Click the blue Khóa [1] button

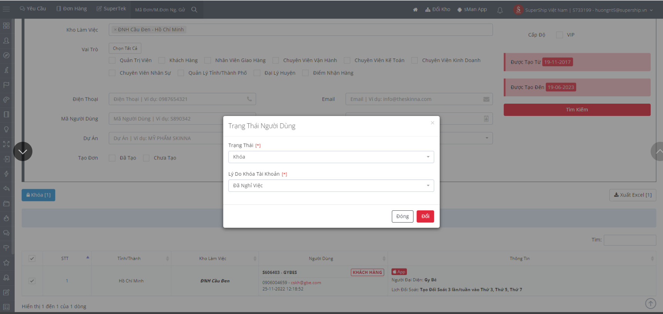coord(38,195)
